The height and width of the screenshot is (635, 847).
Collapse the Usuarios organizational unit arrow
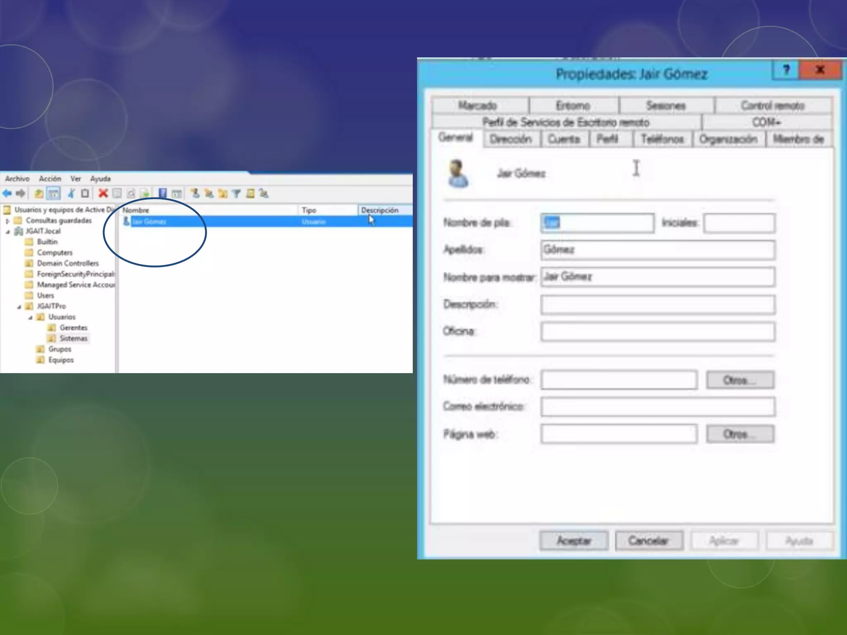coord(30,317)
